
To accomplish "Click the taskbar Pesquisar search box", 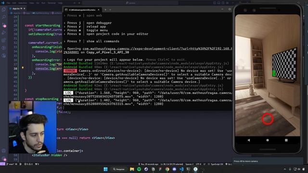I will 119,169.
